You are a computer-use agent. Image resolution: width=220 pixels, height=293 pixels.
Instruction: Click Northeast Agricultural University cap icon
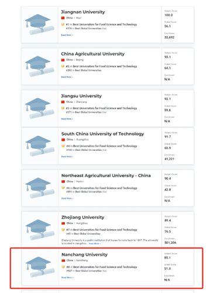40,188
